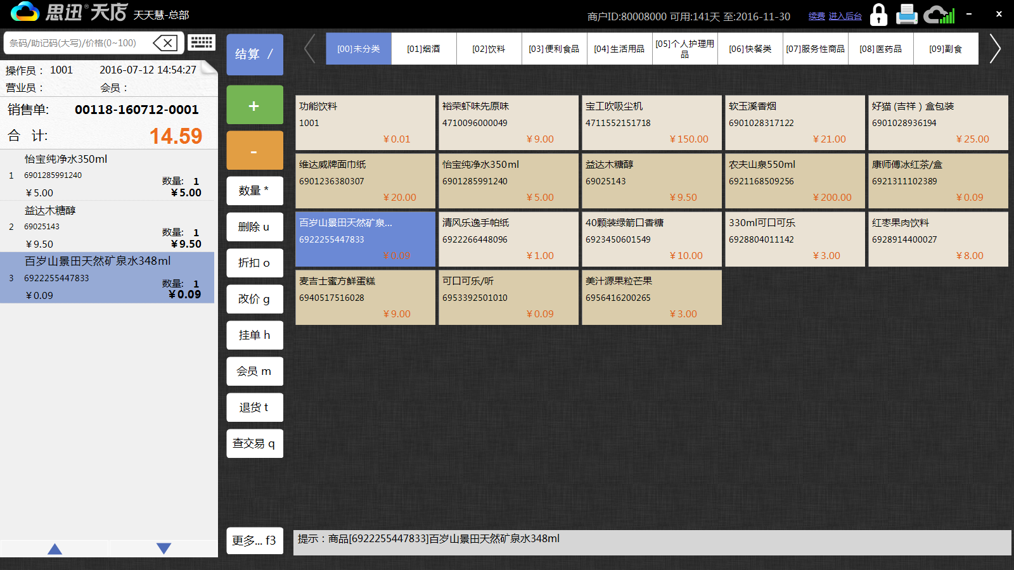Click the 进入后台 backend link
This screenshot has height=570, width=1014.
point(845,16)
